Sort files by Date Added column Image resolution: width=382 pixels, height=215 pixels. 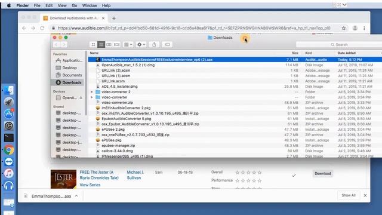pyautogui.click(x=346, y=53)
